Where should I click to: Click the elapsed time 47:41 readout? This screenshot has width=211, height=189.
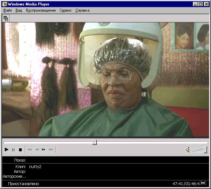178,184
